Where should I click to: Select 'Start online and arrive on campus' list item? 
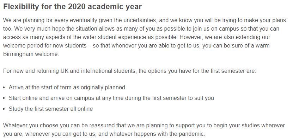coord(111,98)
